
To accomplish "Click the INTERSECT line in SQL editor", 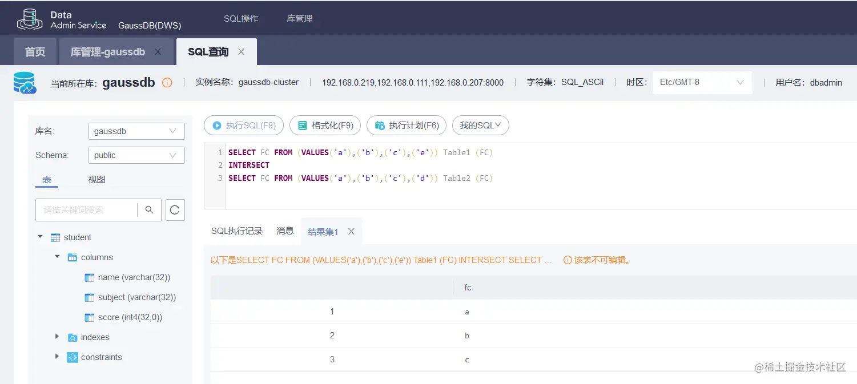I will 249,165.
